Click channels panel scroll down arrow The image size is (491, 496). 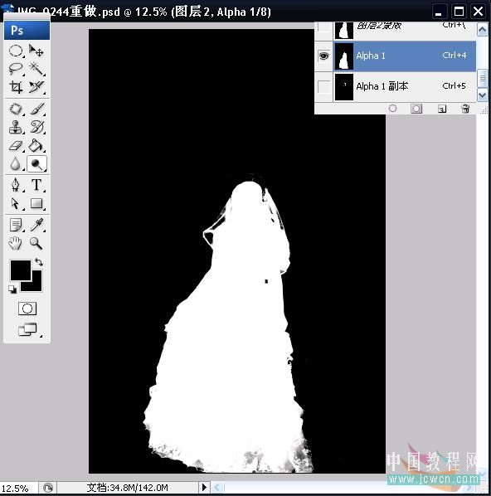(482, 95)
